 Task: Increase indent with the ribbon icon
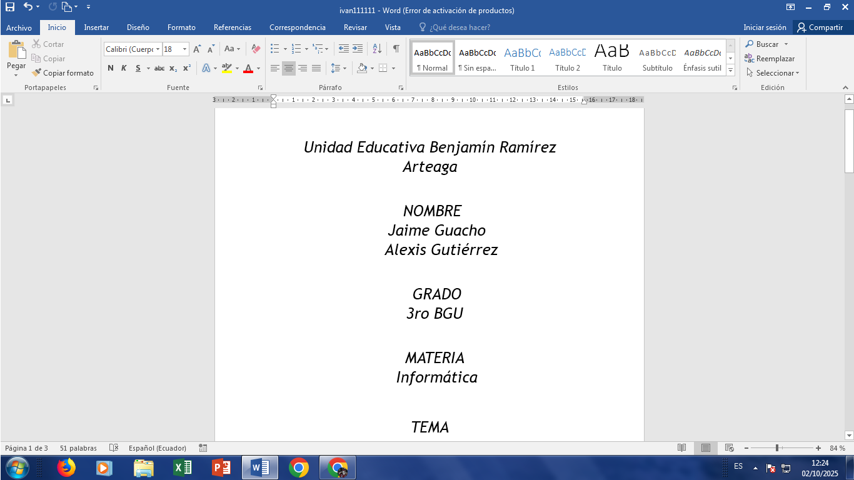(x=358, y=49)
